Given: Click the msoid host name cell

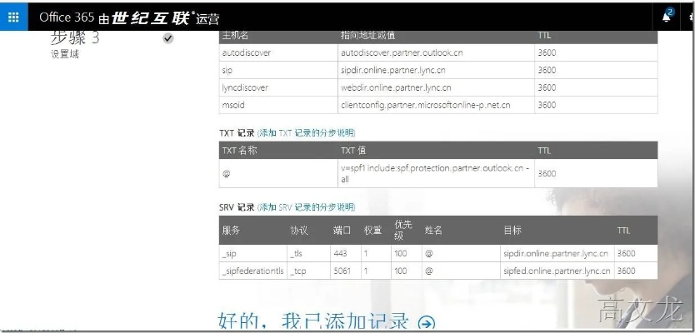Looking at the screenshot, I should [278, 105].
